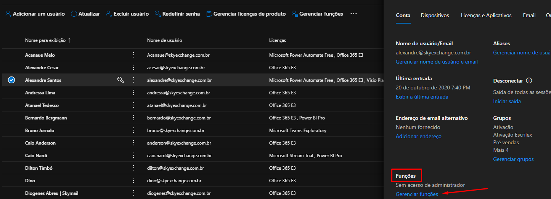Open more actions for Acanaue Melo
This screenshot has width=551, height=199.
click(133, 55)
